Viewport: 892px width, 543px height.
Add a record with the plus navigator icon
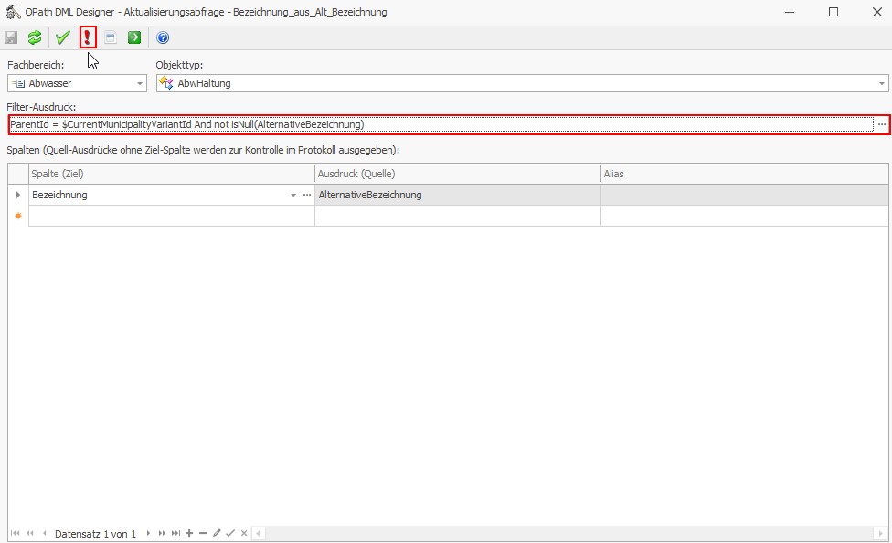[189, 533]
